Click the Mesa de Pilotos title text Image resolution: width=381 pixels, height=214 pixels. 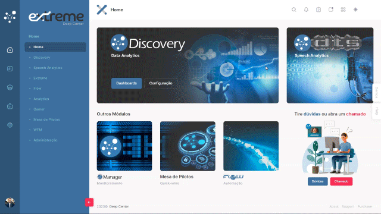click(177, 177)
